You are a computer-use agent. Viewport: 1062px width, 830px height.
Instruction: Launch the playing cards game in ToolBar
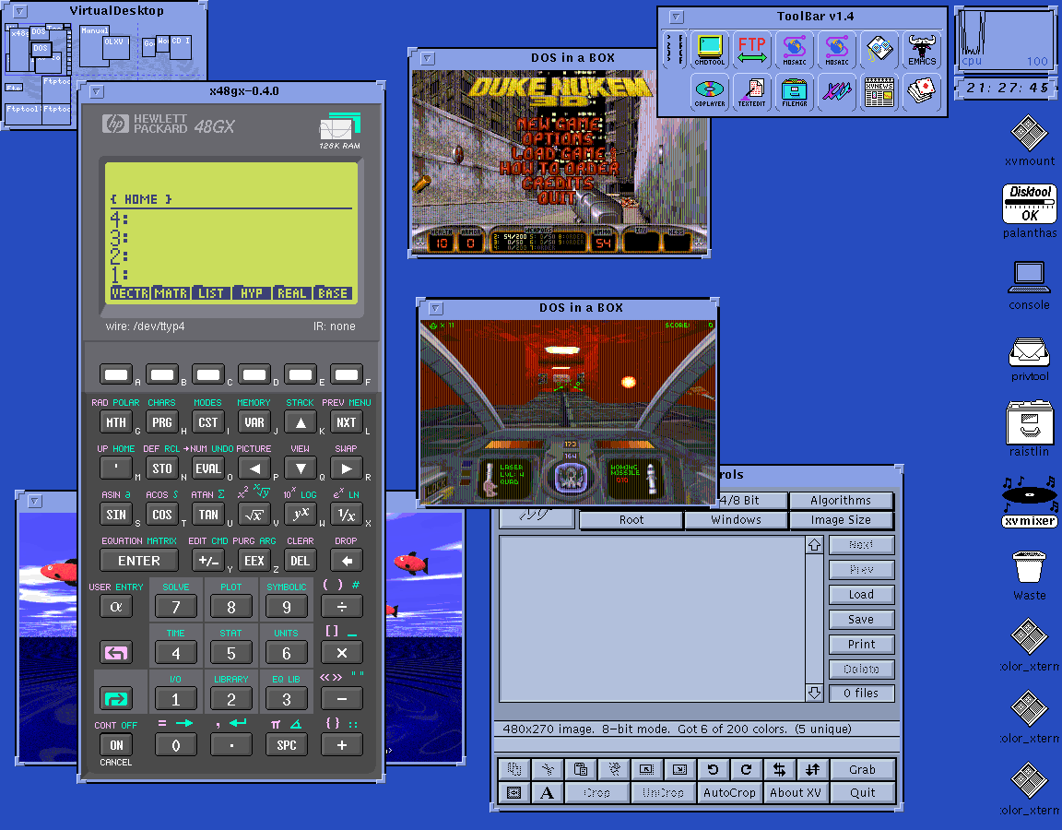pos(922,92)
